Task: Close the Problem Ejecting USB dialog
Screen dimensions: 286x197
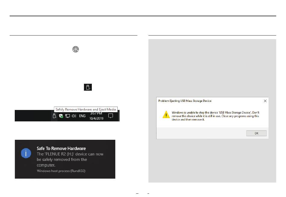Action: (265, 101)
